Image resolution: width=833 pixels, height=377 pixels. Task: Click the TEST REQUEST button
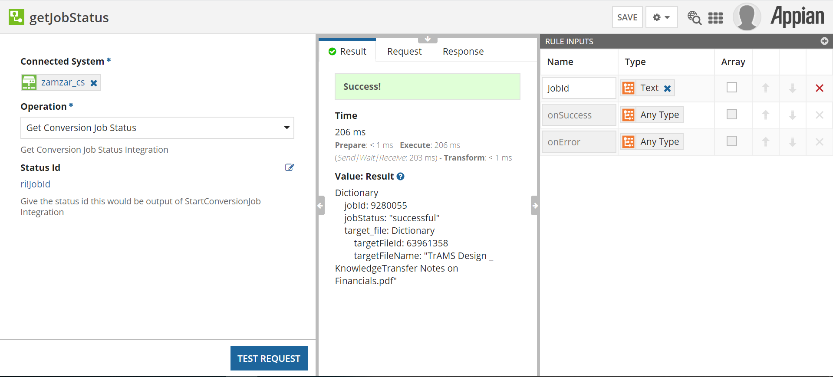click(269, 358)
